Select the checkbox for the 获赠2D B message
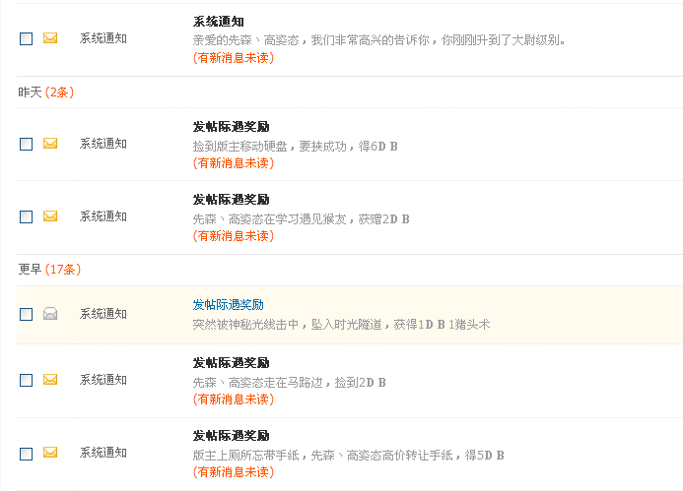Viewport: 683px width, 491px height. (x=27, y=217)
